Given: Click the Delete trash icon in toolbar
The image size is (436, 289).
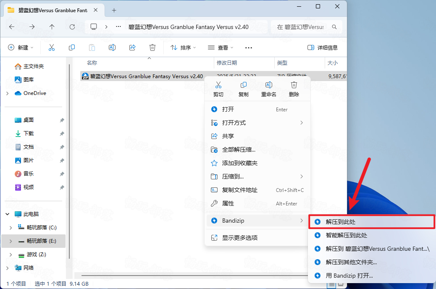Looking at the screenshot, I should pyautogui.click(x=152, y=47).
